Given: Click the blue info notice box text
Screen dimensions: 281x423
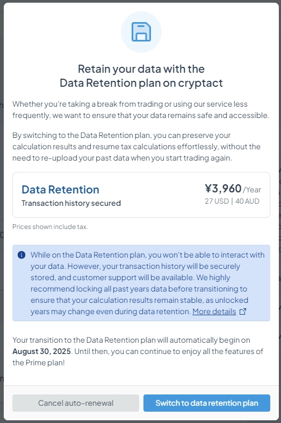Looking at the screenshot, I should tap(147, 283).
